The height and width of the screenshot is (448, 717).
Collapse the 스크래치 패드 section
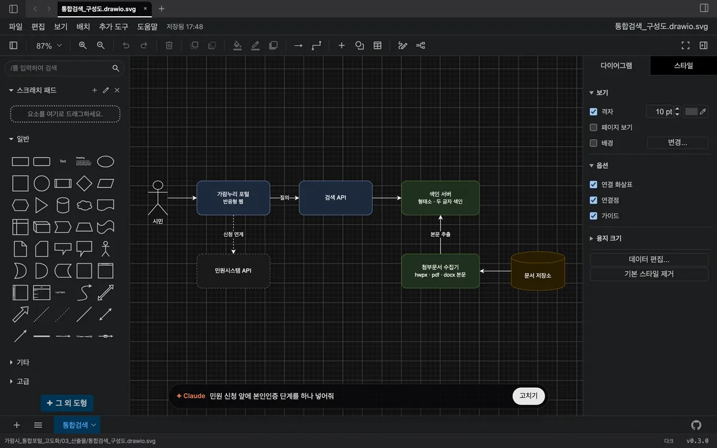tap(33, 90)
